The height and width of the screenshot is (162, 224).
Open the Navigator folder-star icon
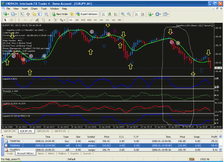coord(34,14)
